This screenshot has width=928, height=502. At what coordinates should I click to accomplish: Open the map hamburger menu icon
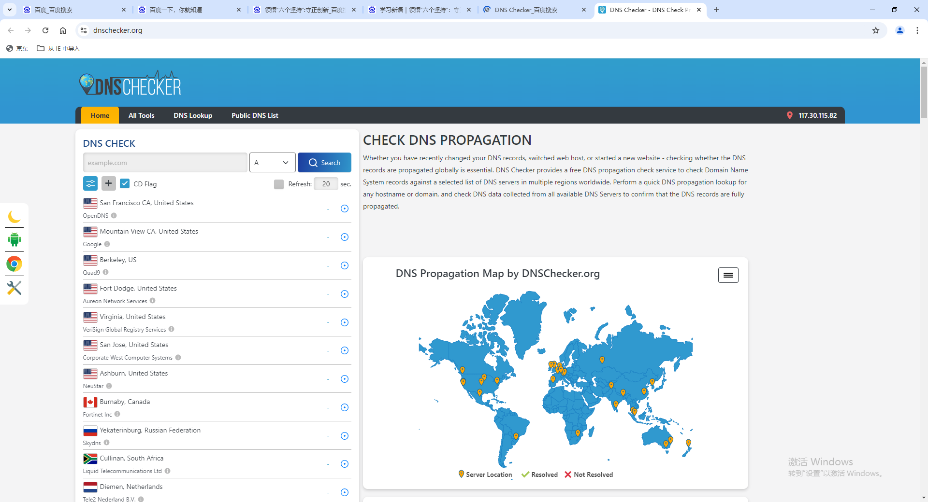click(728, 275)
